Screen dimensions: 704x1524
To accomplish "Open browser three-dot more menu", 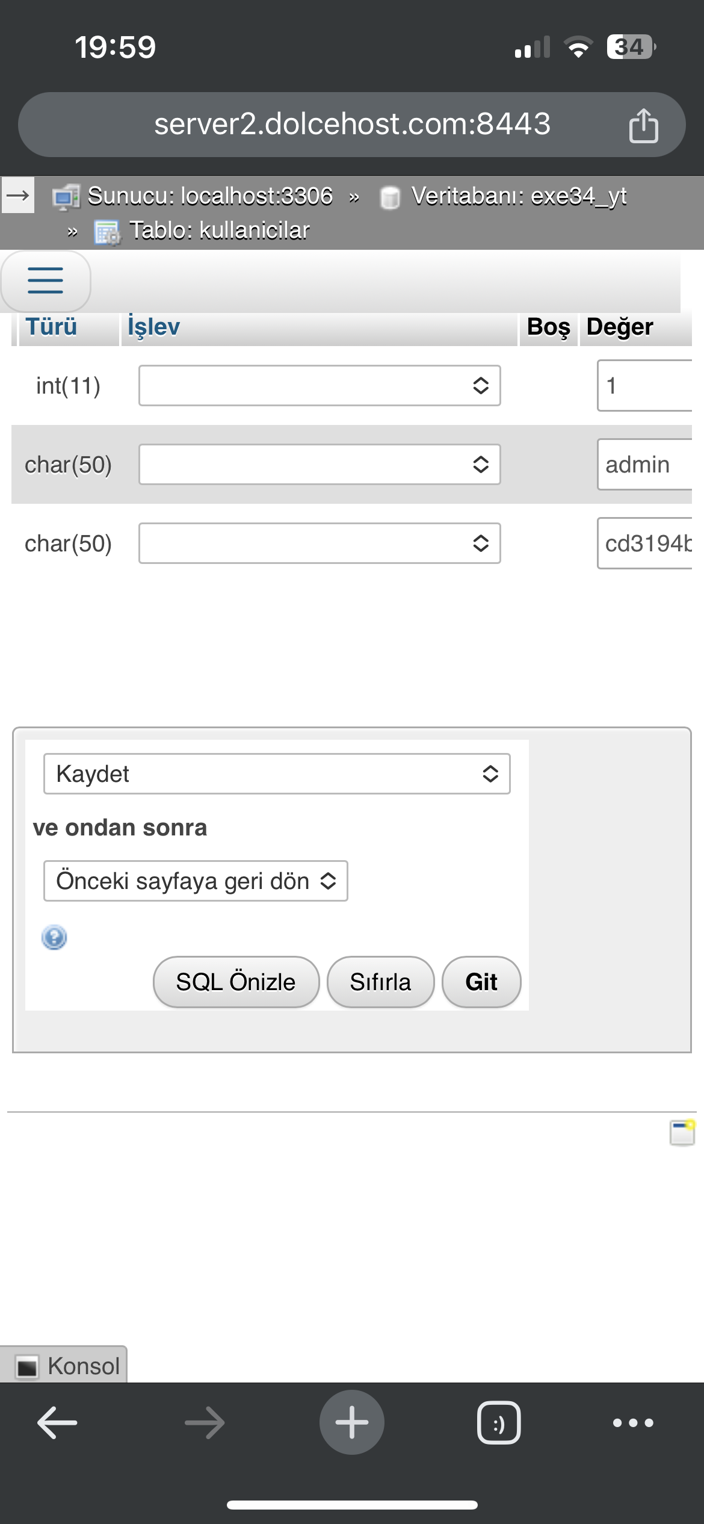I will (633, 1423).
